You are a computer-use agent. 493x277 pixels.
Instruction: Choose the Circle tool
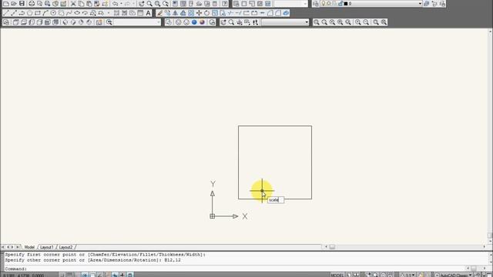53,13
